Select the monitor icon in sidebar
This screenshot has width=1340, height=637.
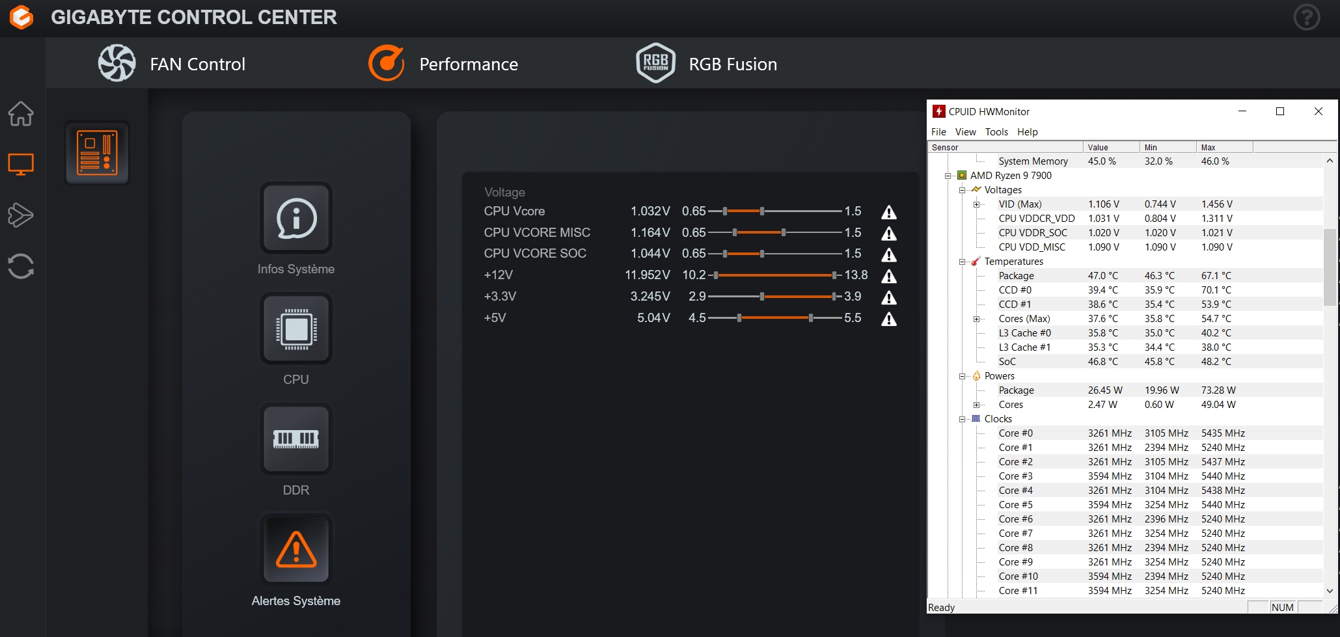pyautogui.click(x=21, y=164)
